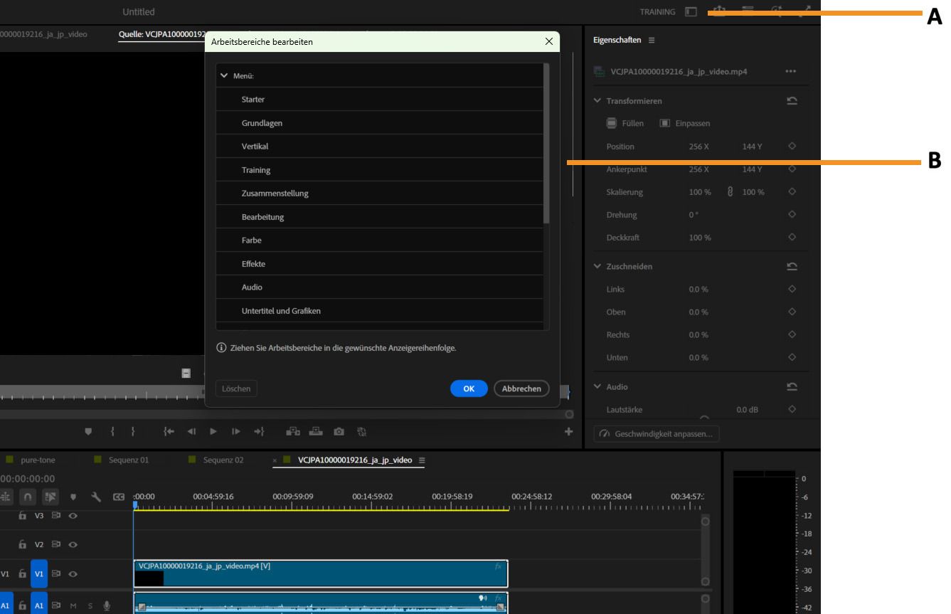The height and width of the screenshot is (614, 951).
Task: Click the green color swatch beside Sequenz 02
Action: pyautogui.click(x=191, y=460)
